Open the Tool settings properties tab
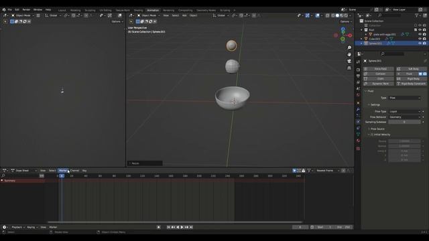429x241 pixels. coord(358,62)
